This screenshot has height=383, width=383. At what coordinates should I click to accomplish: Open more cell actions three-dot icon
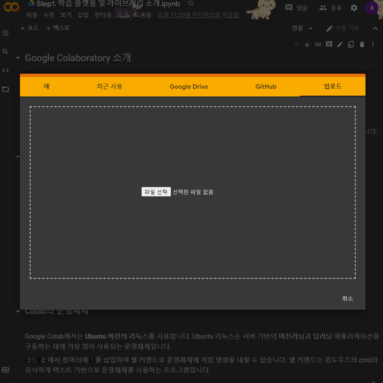tap(373, 44)
